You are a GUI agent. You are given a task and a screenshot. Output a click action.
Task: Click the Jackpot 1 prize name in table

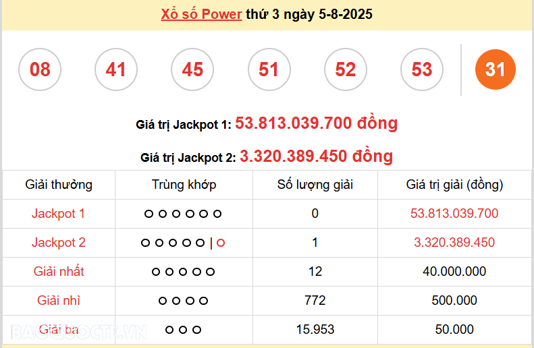pyautogui.click(x=59, y=214)
